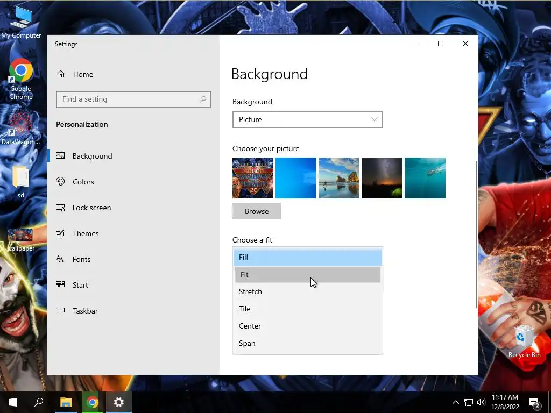
Task: Open the Windows Start menu button
Action: 13,402
